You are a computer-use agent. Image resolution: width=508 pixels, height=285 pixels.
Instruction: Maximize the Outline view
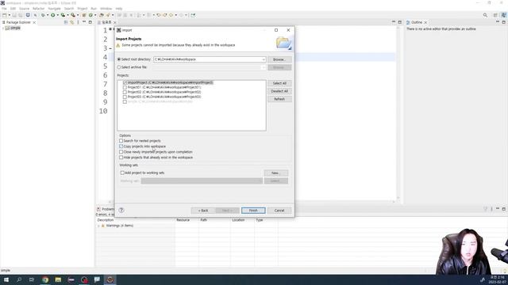(504, 22)
